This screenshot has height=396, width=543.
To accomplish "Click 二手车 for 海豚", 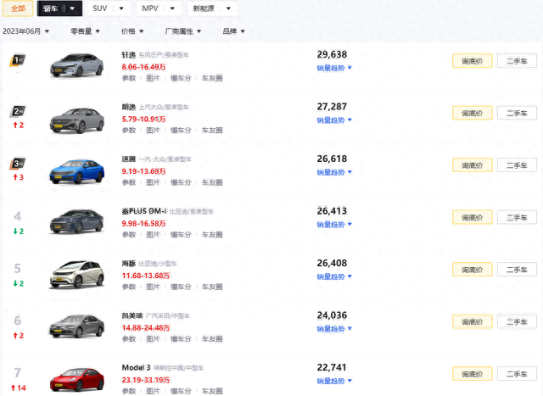I will [517, 270].
